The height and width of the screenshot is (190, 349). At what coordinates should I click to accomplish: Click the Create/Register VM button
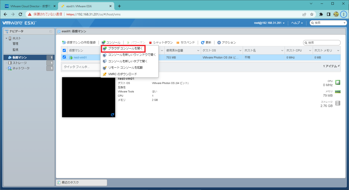[x=79, y=42]
